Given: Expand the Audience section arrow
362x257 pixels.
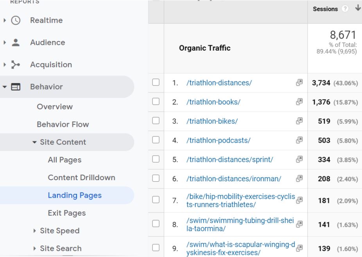Looking at the screenshot, I should 5,43.
